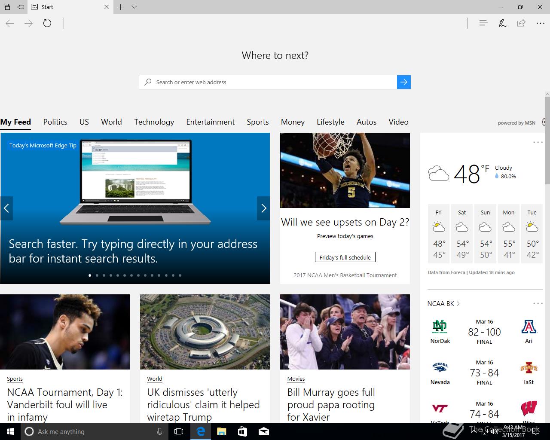Open the Hub (favorites, history) icon
The image size is (550, 440).
483,23
